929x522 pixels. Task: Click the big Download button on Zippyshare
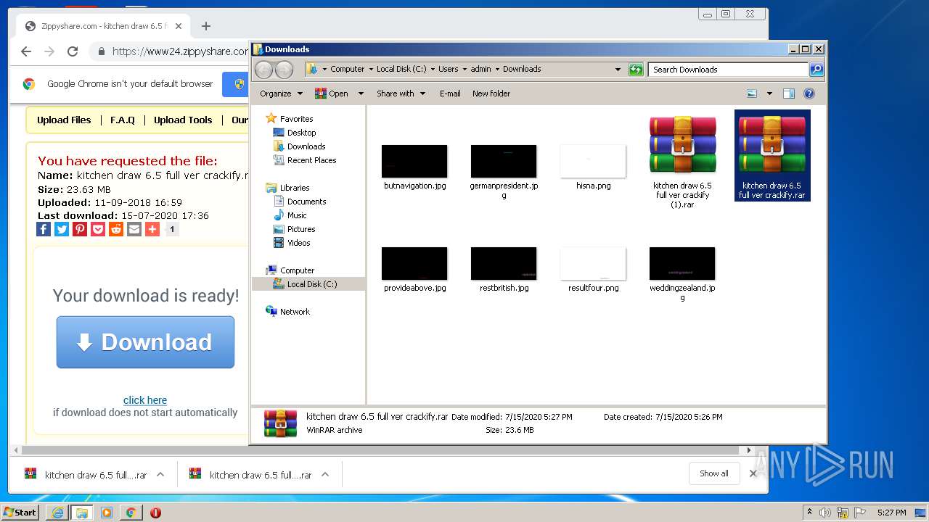click(145, 342)
